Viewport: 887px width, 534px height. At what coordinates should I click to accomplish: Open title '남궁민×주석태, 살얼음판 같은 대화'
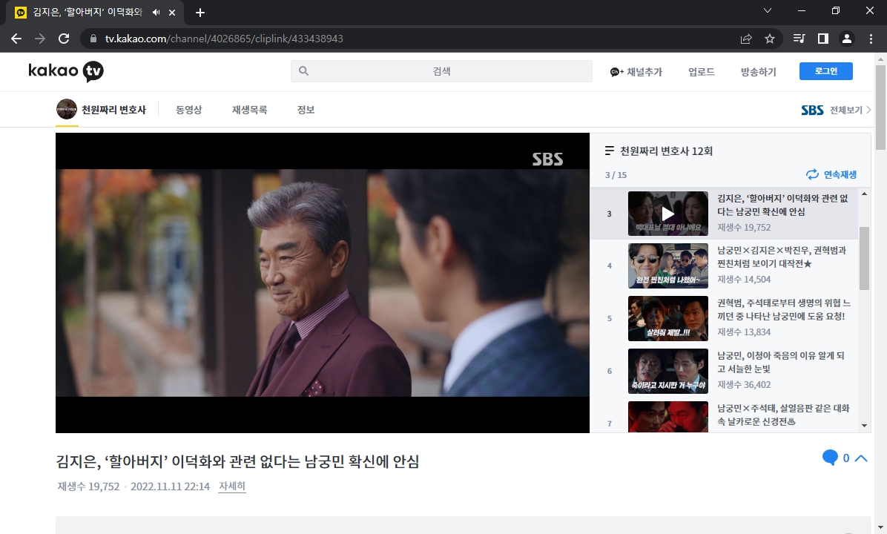[x=783, y=415]
